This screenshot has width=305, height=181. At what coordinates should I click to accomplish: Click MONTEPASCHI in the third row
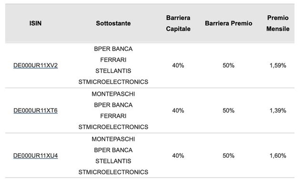(113, 139)
